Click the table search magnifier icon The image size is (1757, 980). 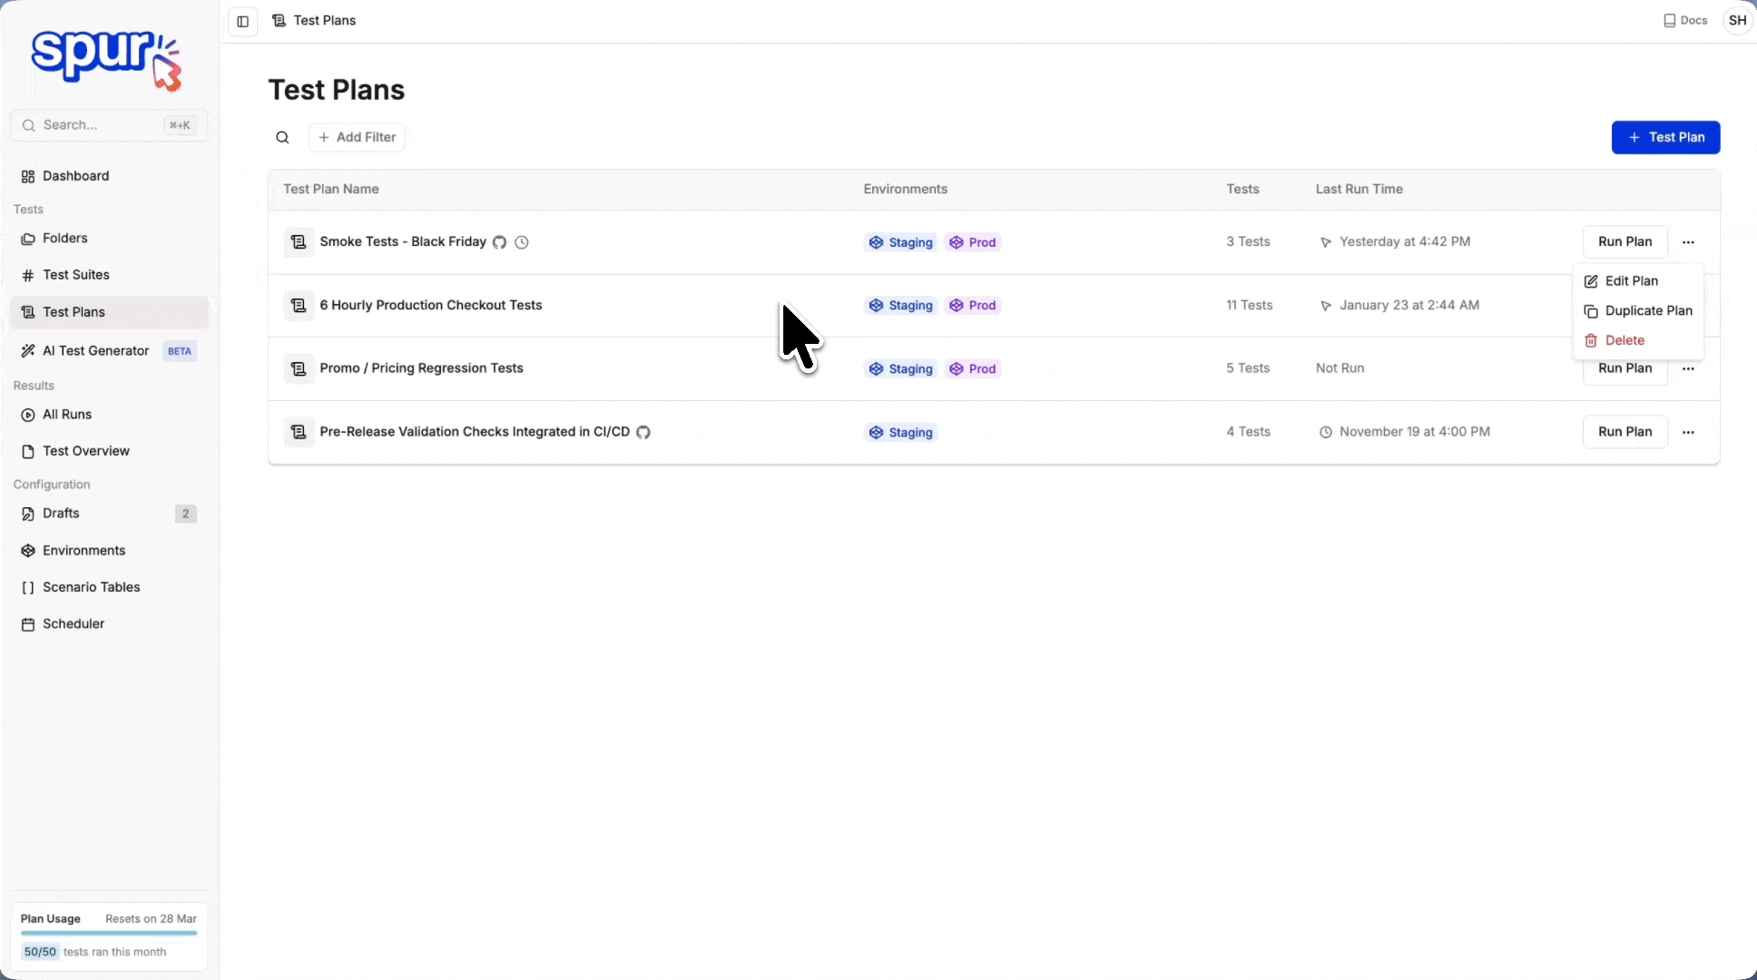[x=282, y=137]
